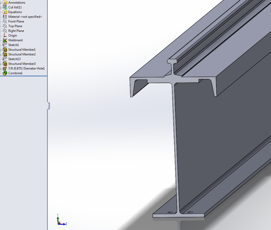Select the Cut list(1) label
The image size is (271, 230).
click(x=15, y=7)
